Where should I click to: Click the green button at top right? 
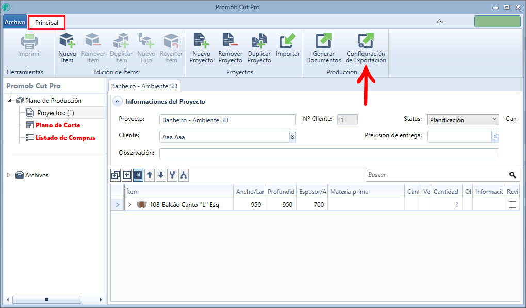tap(498, 21)
